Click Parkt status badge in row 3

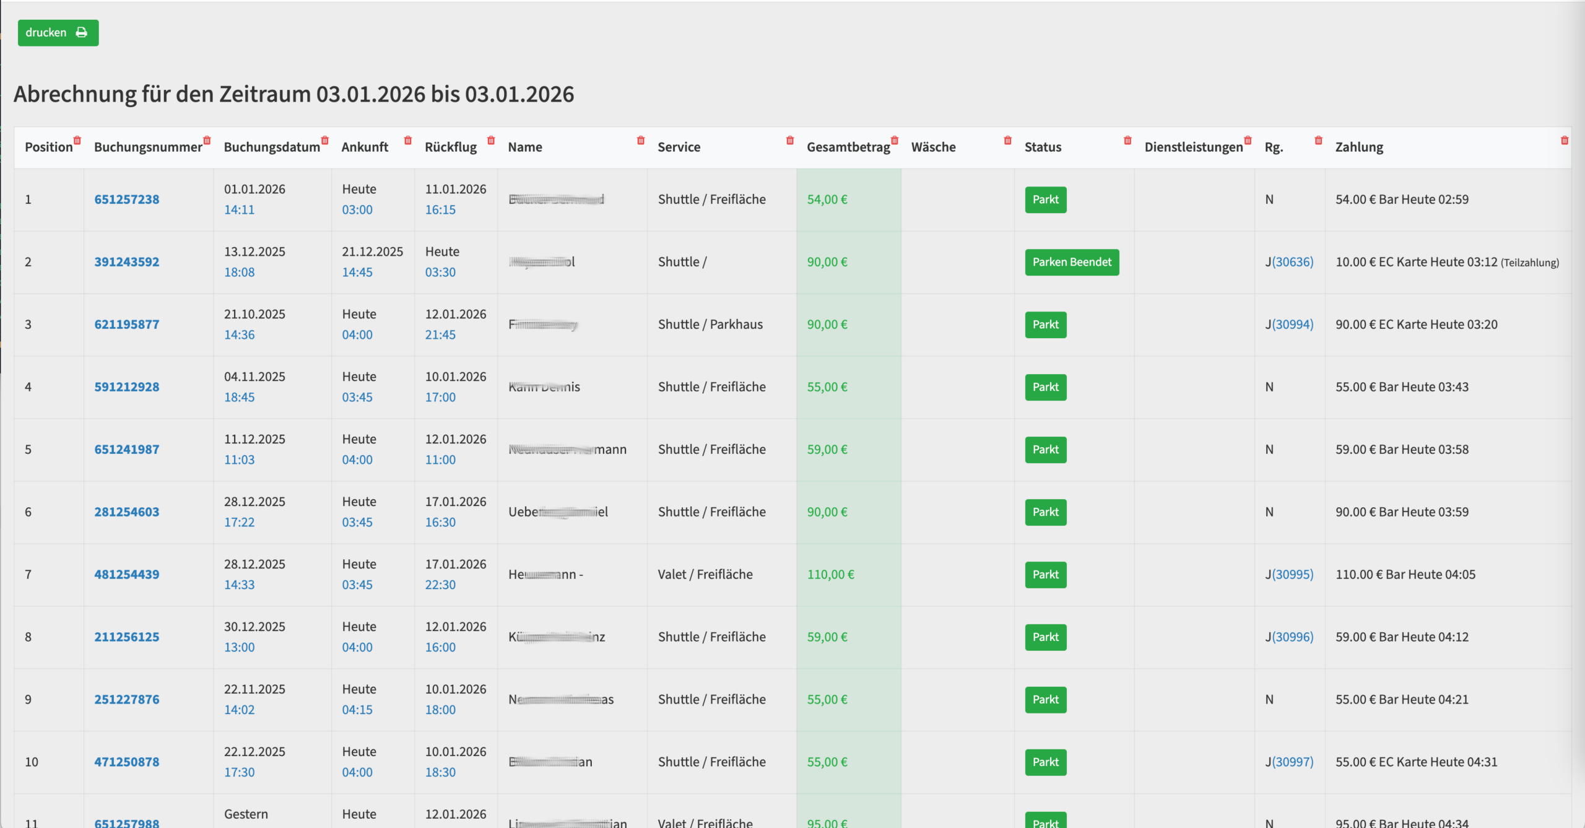tap(1045, 325)
